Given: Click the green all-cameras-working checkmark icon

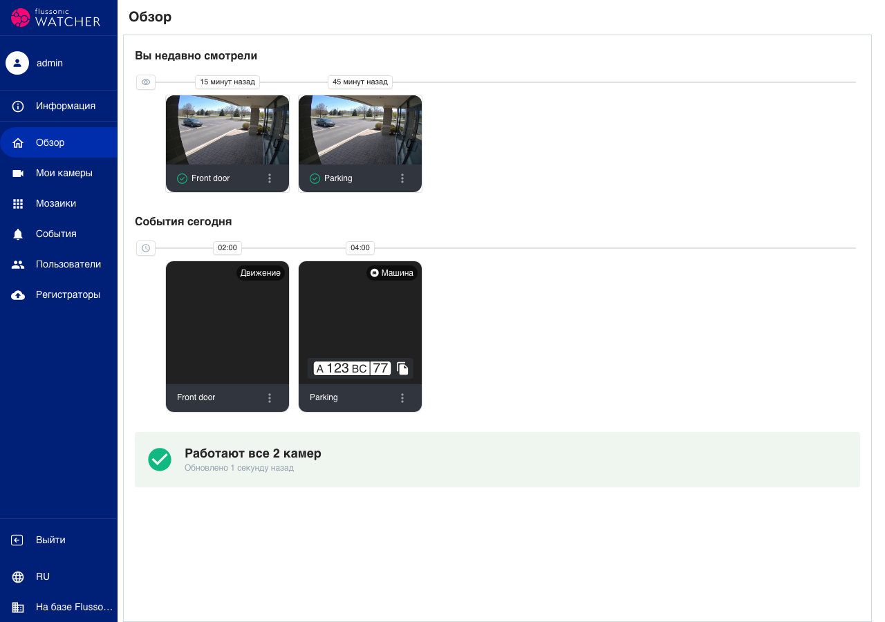Looking at the screenshot, I should click(160, 460).
